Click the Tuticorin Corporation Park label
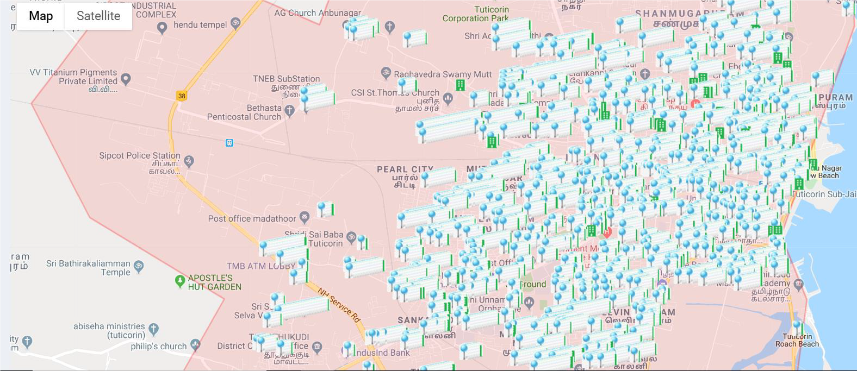857x371 pixels. click(x=476, y=14)
